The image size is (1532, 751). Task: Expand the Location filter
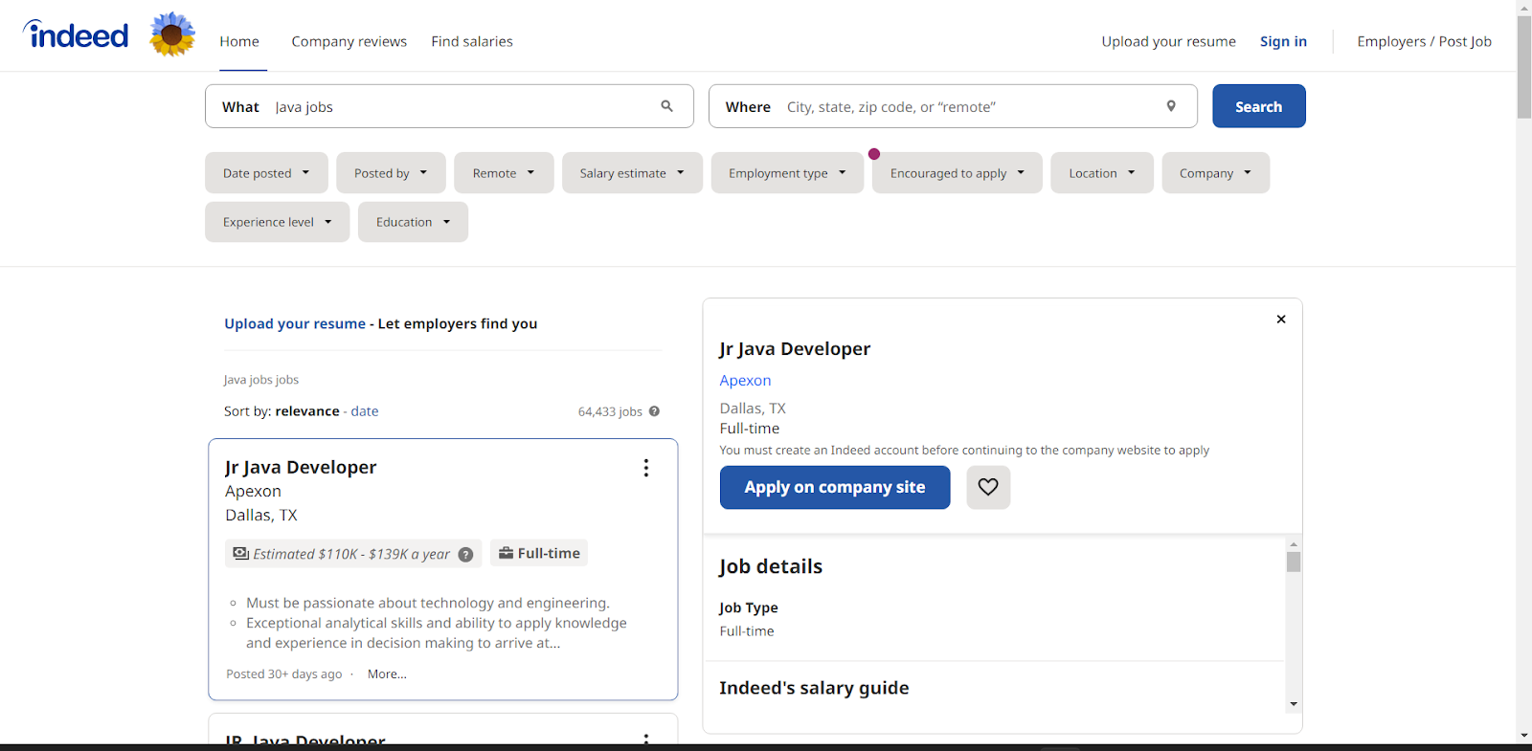pyautogui.click(x=1102, y=173)
